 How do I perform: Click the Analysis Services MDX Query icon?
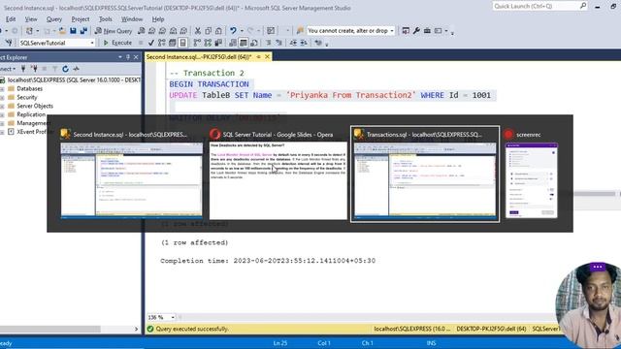(151, 30)
